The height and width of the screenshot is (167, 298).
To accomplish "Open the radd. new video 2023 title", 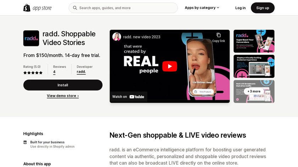I will 142,37.
